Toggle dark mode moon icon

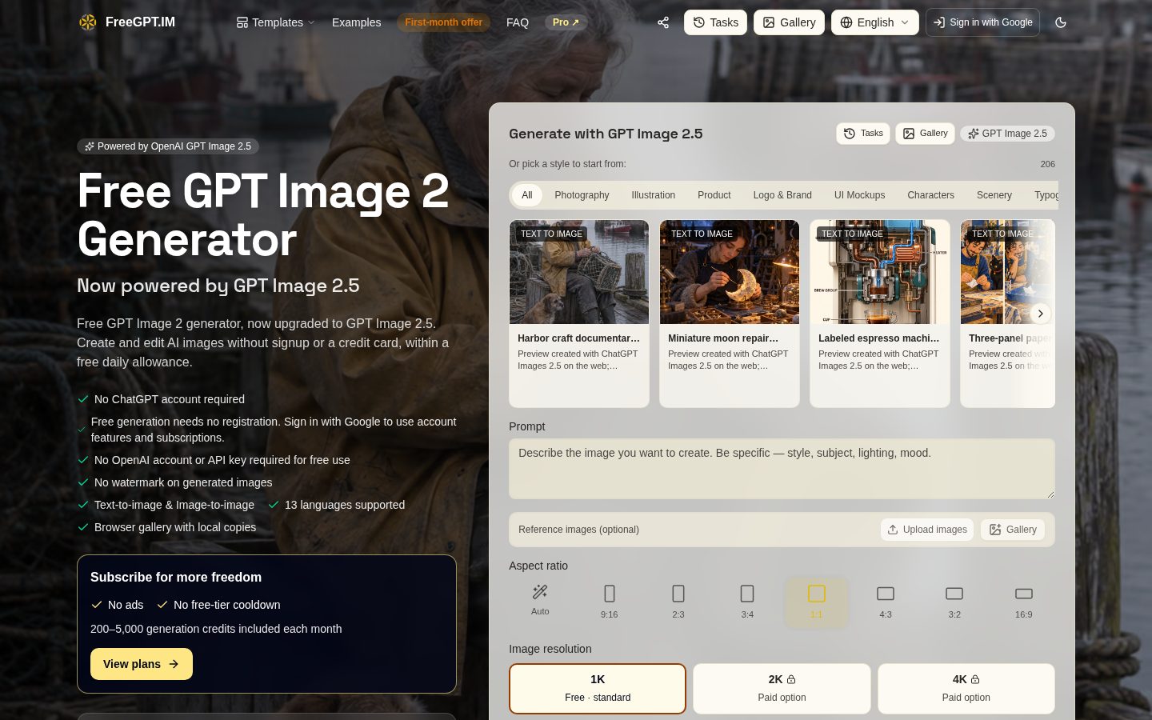pos(1061,22)
